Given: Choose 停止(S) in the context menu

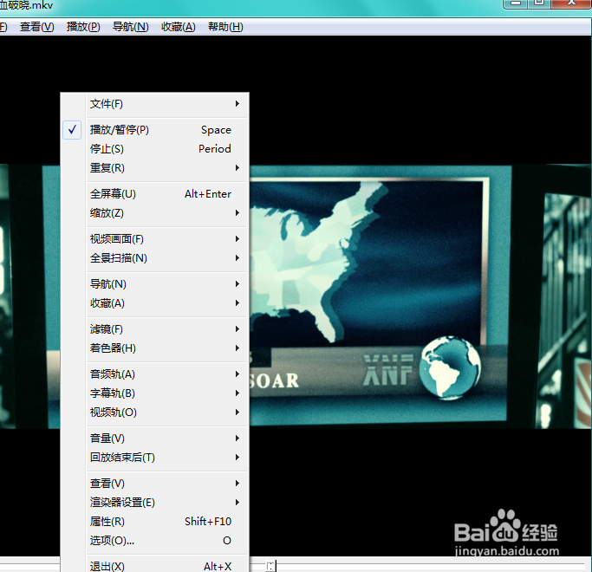Looking at the screenshot, I should coord(154,149).
